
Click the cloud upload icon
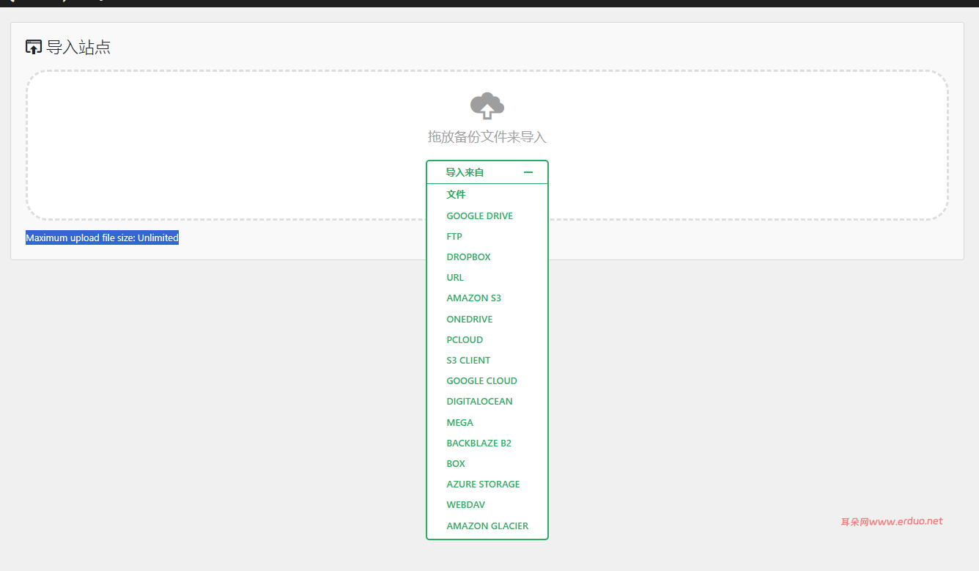487,106
